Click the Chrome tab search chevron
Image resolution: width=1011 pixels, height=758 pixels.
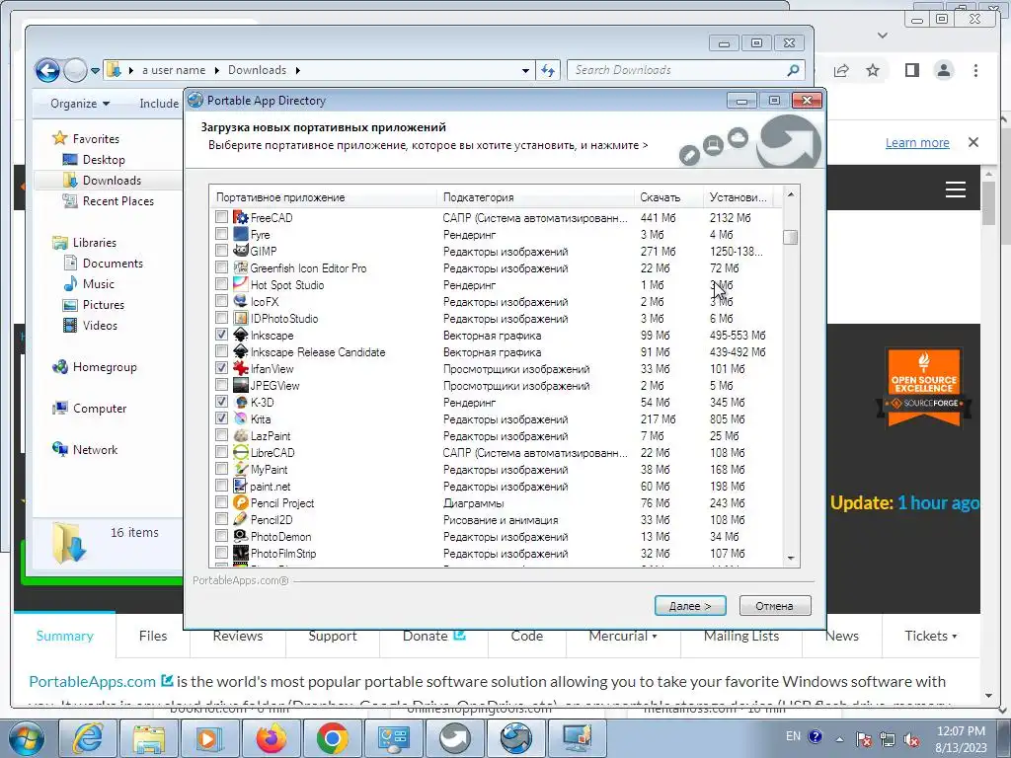[x=883, y=36]
